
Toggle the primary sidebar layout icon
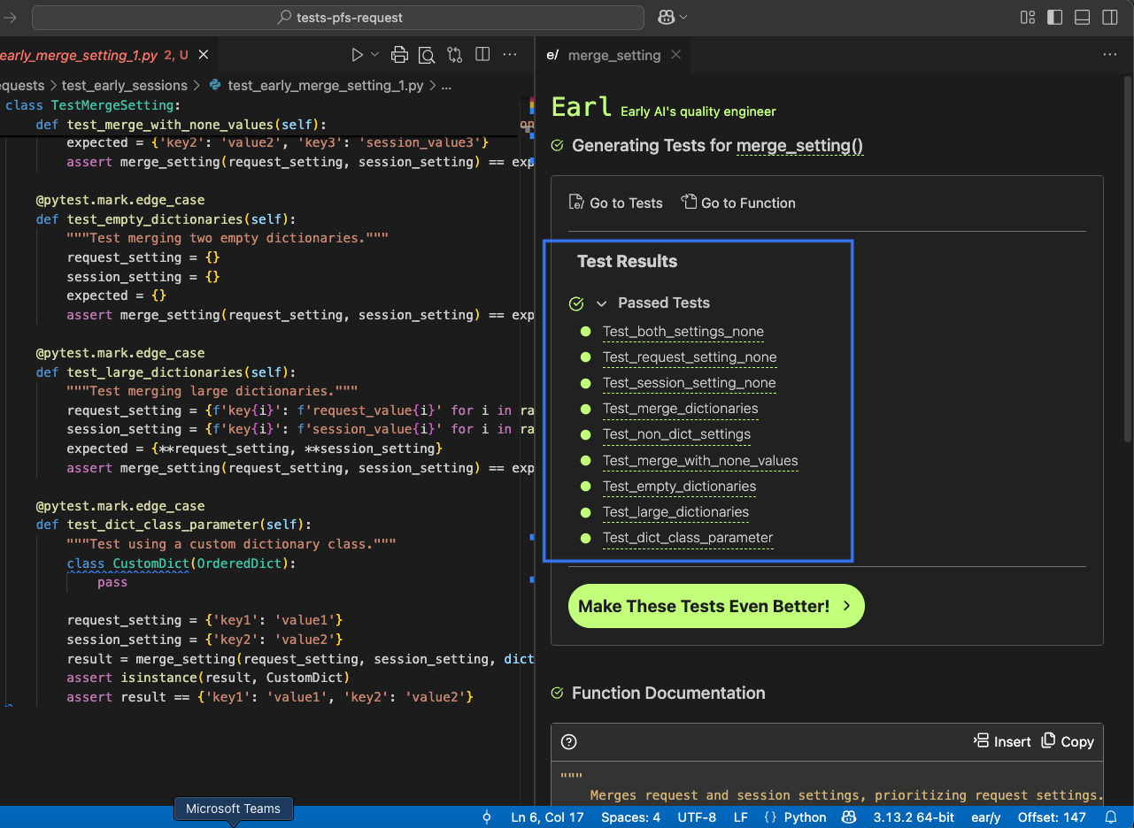click(1054, 17)
